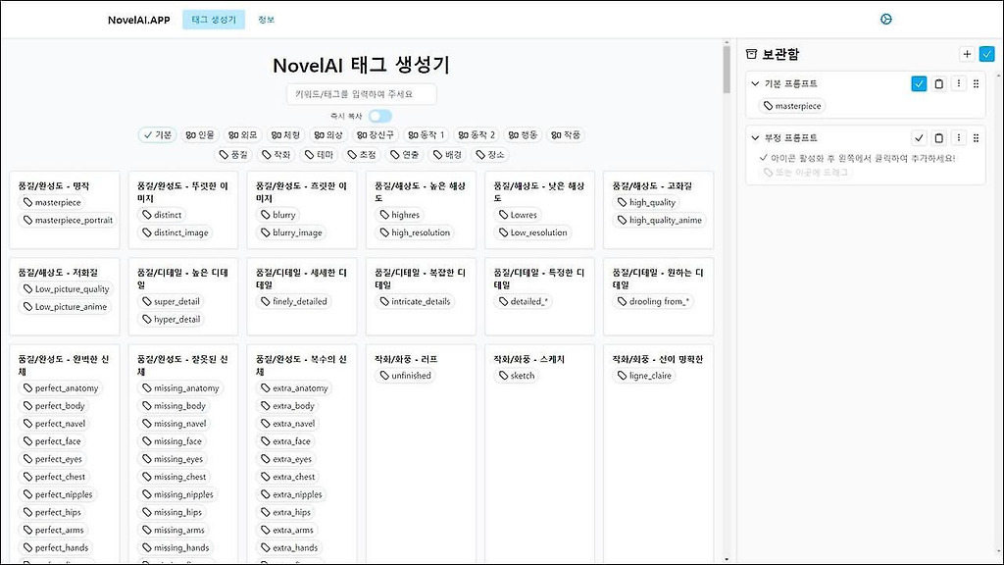Add the drooling from_* tag
1004x565 pixels.
point(654,301)
